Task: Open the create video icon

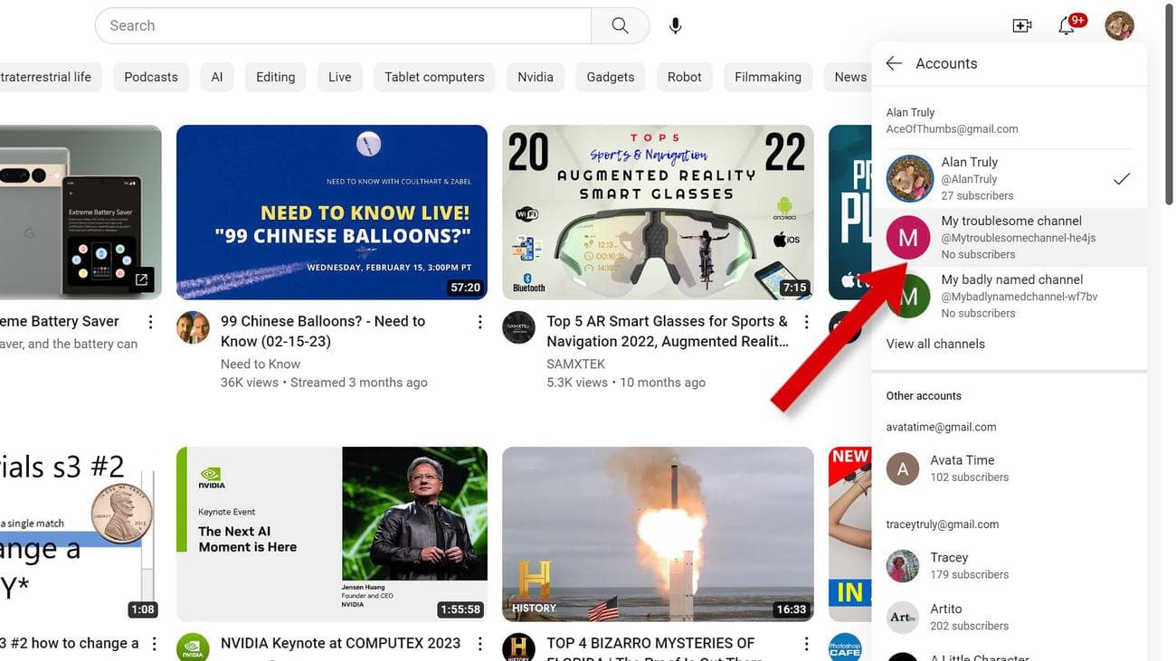Action: 1021,26
